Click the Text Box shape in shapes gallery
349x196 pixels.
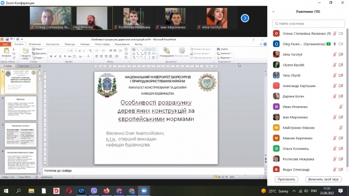134,50
